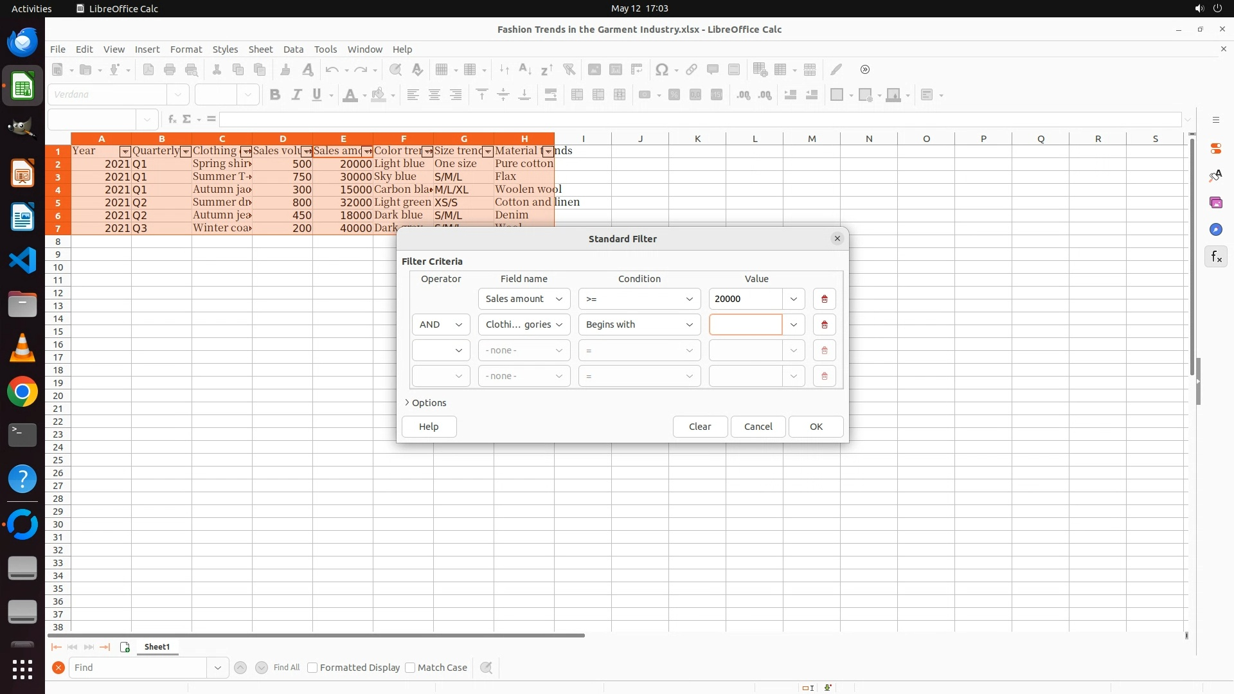Viewport: 1234px width, 694px height.
Task: Open the 'Begins with' condition dropdown
Action: [639, 325]
